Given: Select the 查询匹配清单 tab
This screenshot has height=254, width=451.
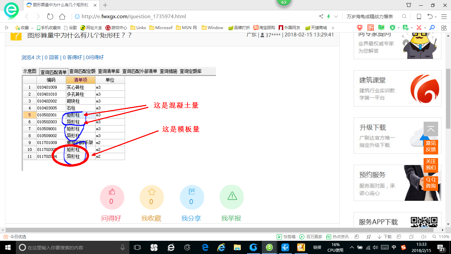Looking at the screenshot, I should [53, 72].
